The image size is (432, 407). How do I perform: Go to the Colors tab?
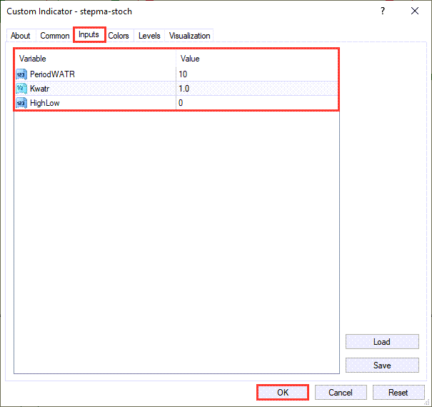click(x=119, y=36)
